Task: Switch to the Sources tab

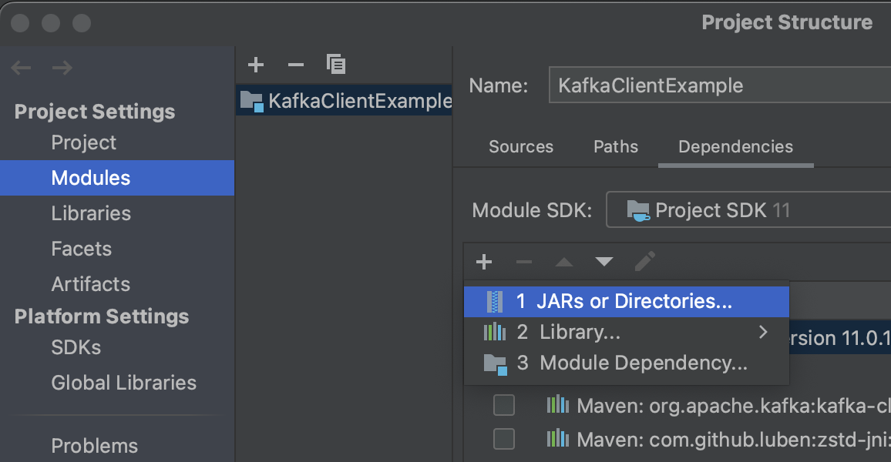Action: click(x=521, y=147)
